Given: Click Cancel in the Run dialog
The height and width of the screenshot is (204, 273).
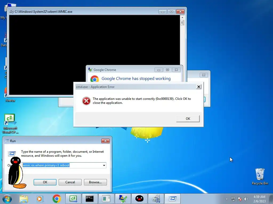Looking at the screenshot, I should 70,182.
